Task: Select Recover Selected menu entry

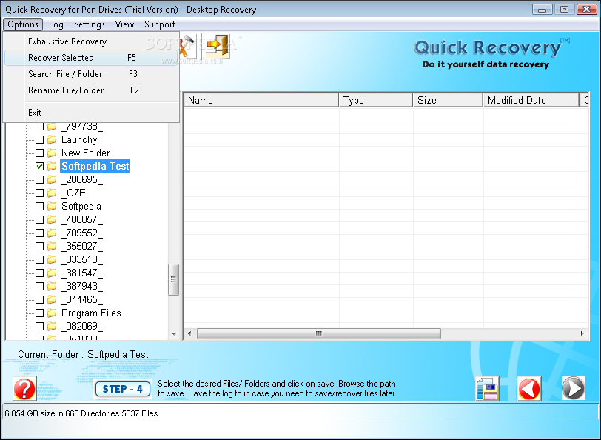Action: click(x=91, y=58)
